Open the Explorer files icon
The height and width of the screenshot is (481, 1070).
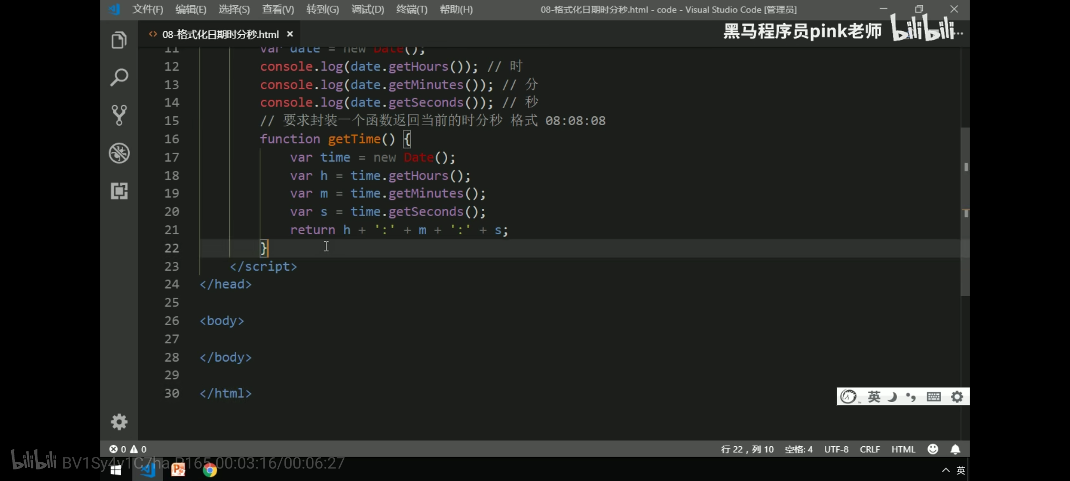coord(119,40)
